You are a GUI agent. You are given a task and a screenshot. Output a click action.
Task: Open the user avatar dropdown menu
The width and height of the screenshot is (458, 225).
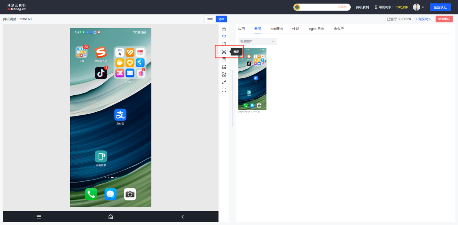[418, 7]
